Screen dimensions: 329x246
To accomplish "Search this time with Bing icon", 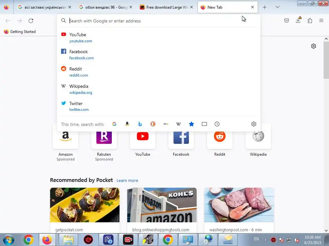I will coord(140,124).
